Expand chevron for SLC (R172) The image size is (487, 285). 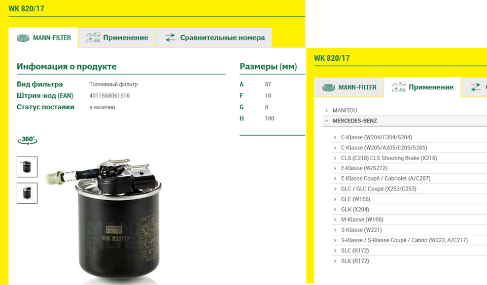tap(335, 250)
